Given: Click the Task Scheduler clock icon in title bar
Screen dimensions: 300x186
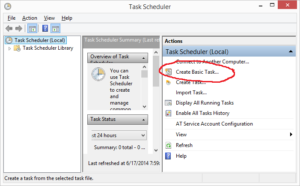Looking at the screenshot, I should [x=8, y=6].
